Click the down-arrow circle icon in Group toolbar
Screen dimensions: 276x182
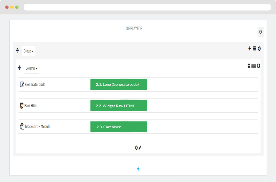tap(259, 48)
